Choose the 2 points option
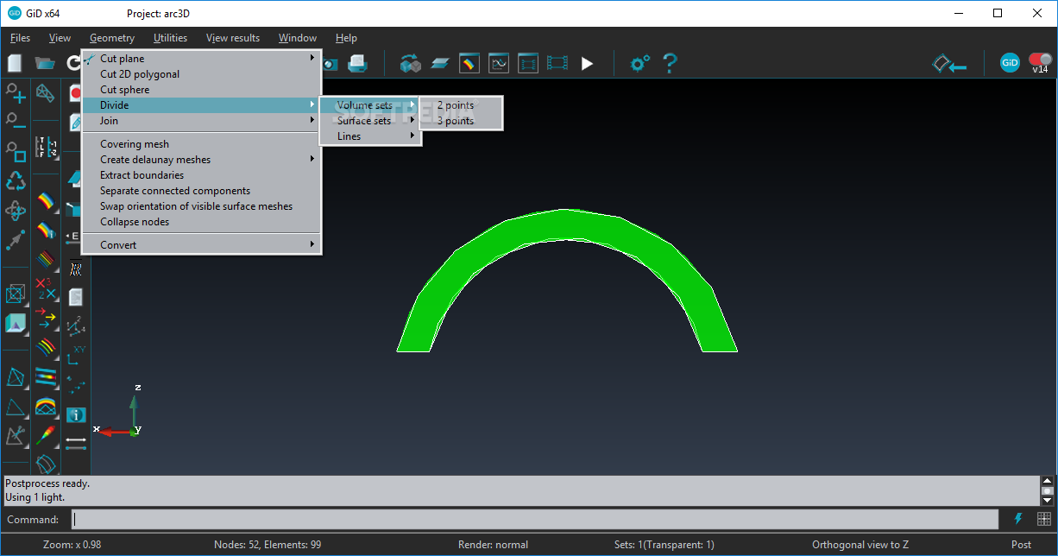The image size is (1058, 556). pos(460,105)
